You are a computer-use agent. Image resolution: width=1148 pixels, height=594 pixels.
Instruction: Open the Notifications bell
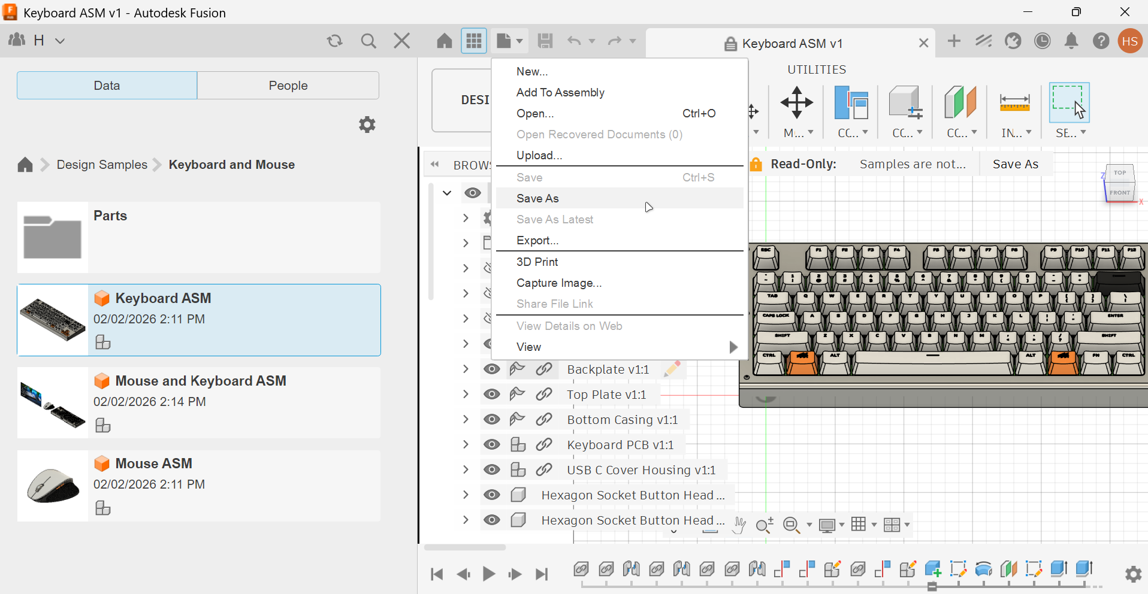pos(1071,41)
